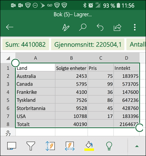Select the income cell 647236

[x=127, y=100]
